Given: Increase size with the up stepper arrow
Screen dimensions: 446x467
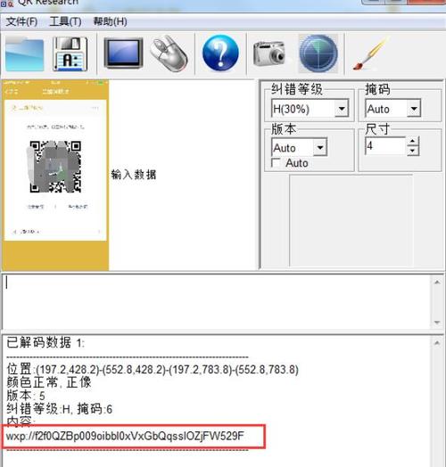Looking at the screenshot, I should [x=413, y=141].
